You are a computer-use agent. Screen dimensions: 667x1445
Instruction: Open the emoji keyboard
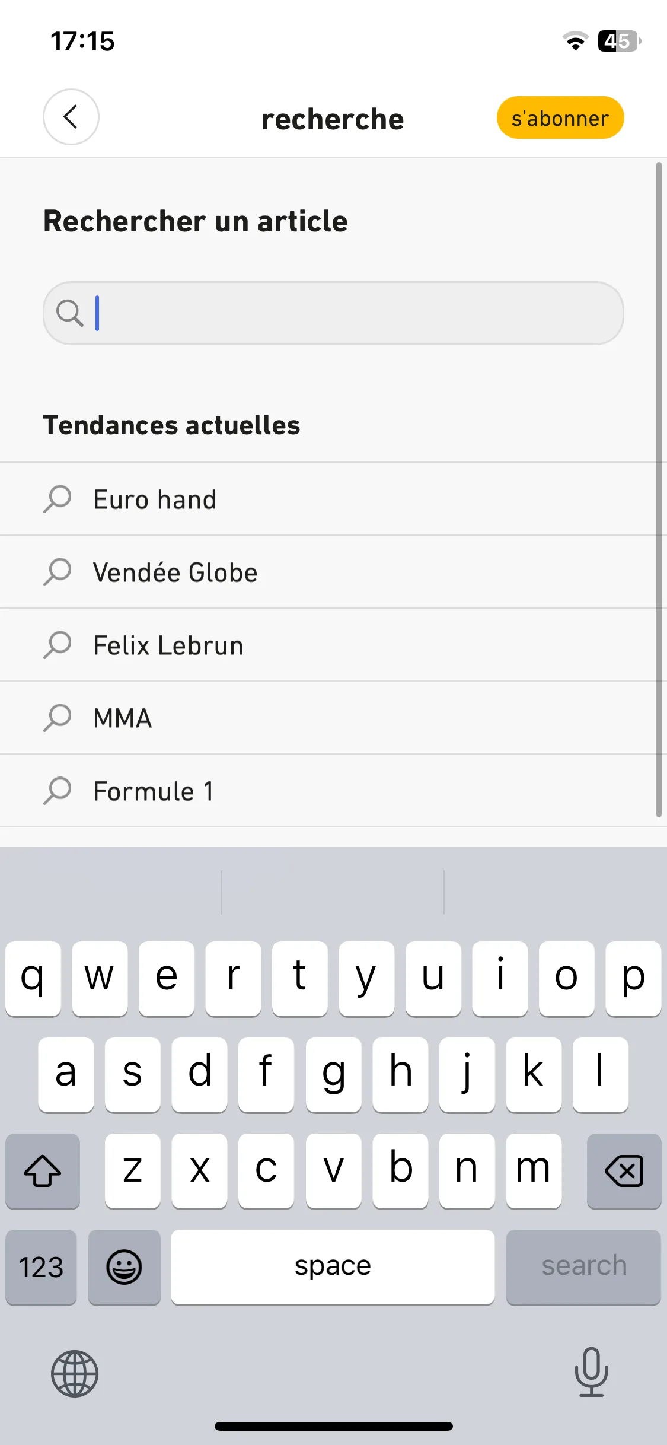coord(125,1267)
